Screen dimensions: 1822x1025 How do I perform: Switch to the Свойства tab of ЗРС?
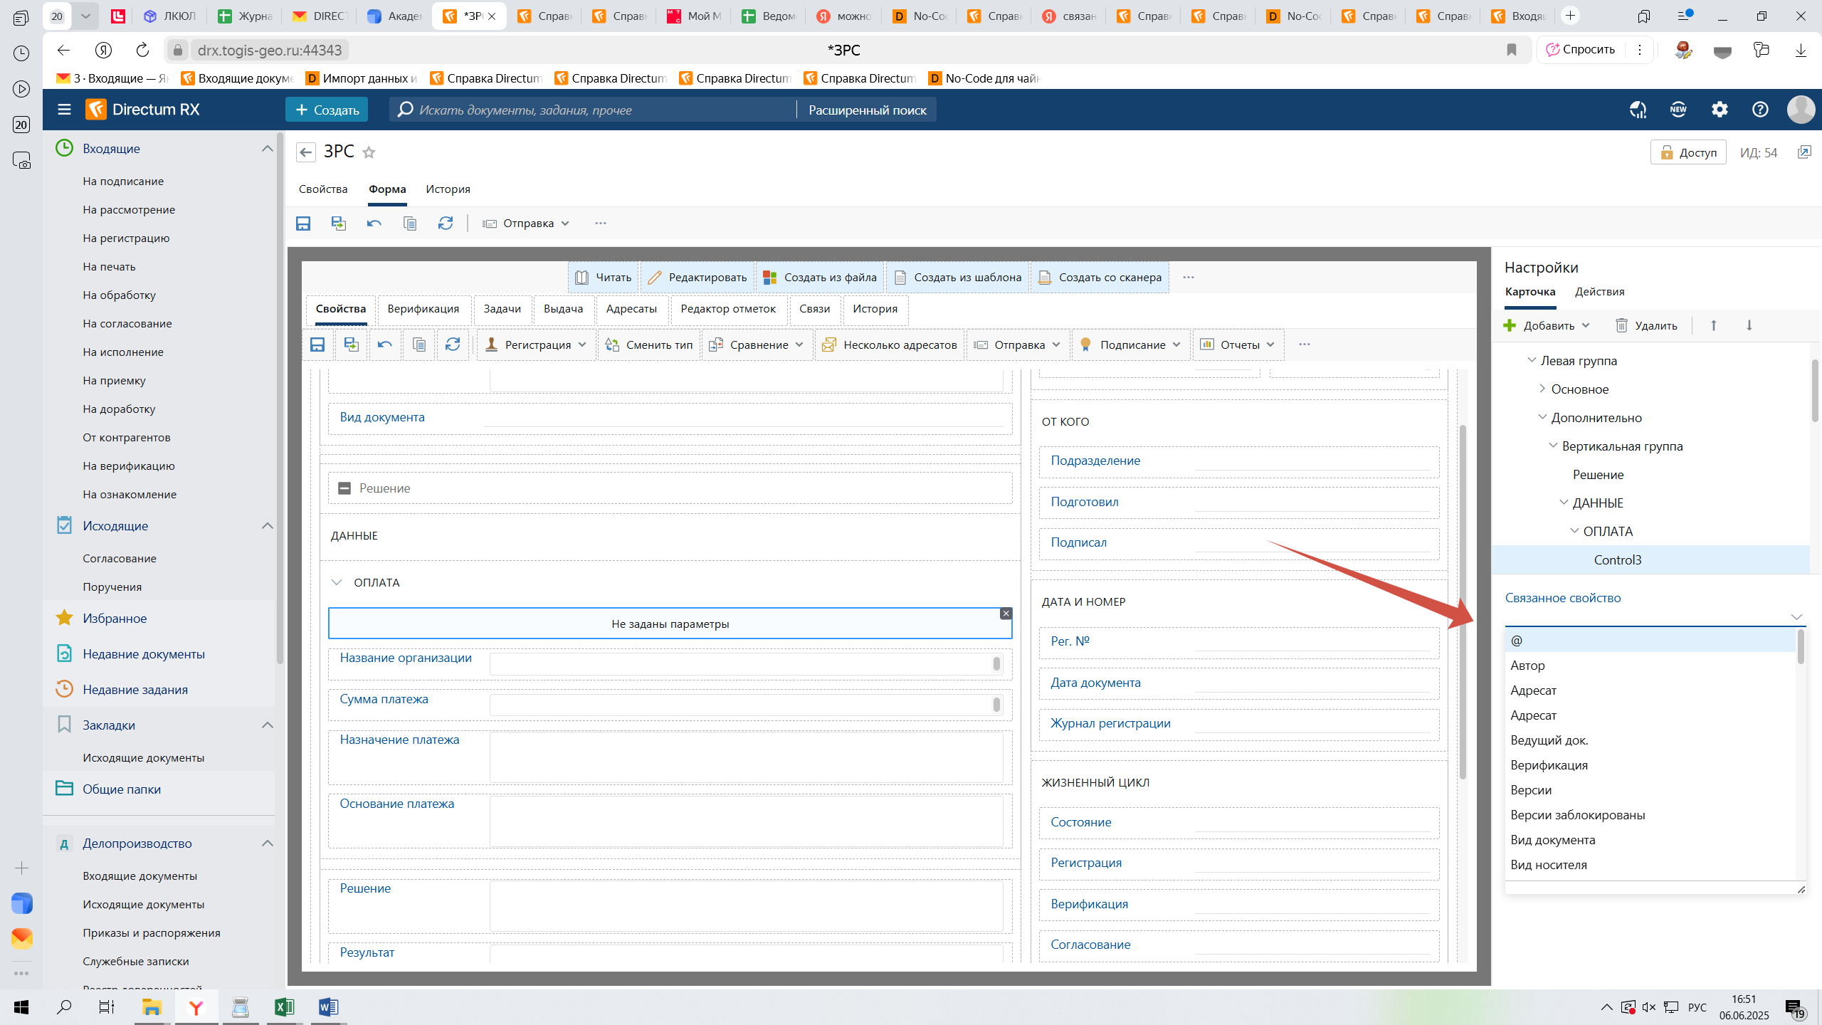tap(323, 189)
